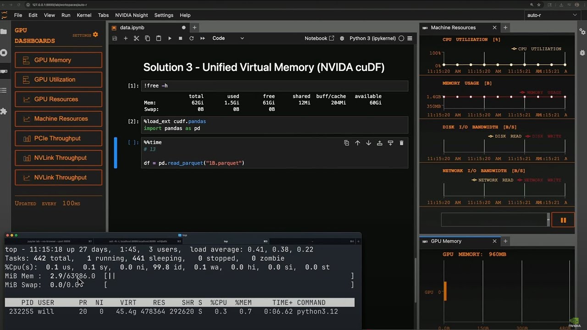Toggle the Disk Read legend entry
Viewport: 587px width, 330px height.
tap(505, 136)
